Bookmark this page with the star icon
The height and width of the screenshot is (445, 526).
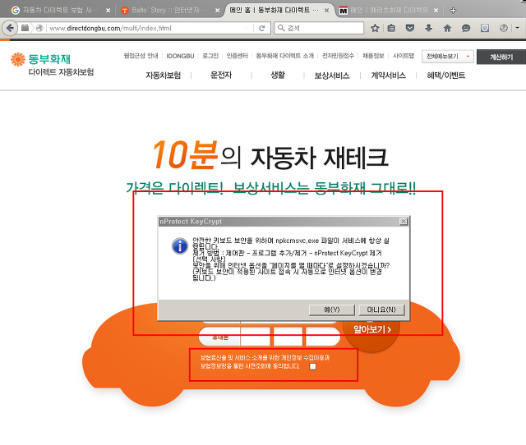375,28
